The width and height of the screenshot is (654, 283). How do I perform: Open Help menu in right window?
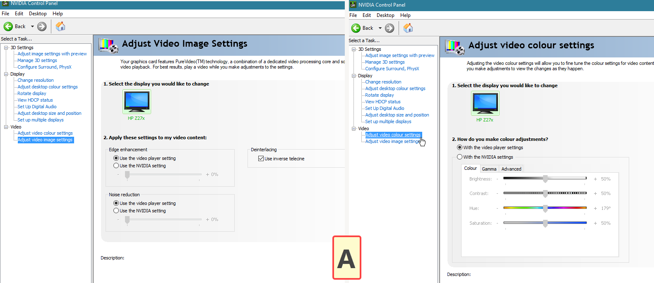(405, 15)
